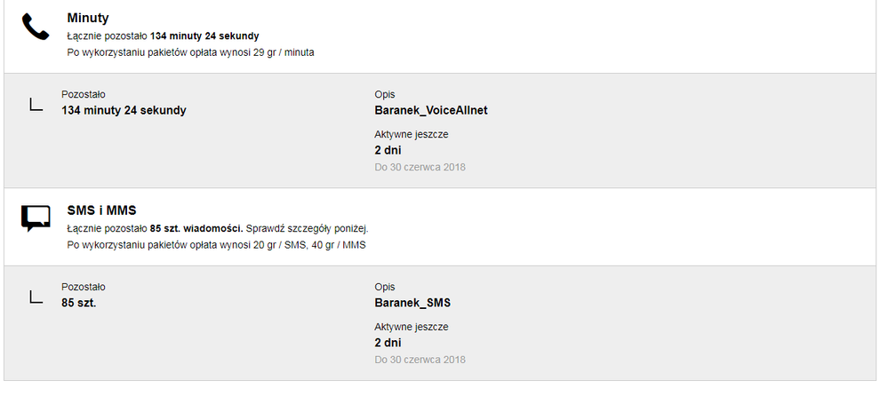888x396 pixels.
Task: Click the 2 dni value under Baranek_SMS
Action: (x=388, y=343)
